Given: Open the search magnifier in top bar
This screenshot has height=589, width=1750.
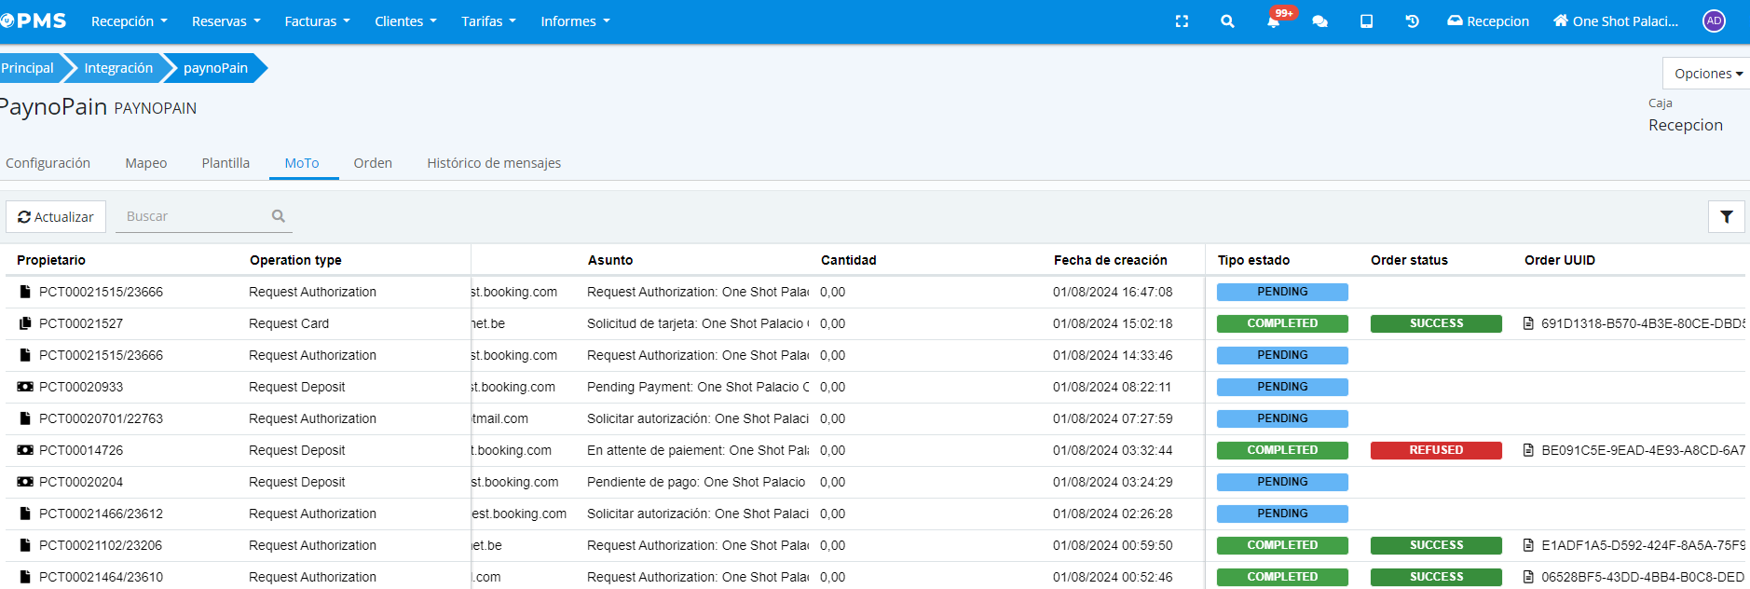Looking at the screenshot, I should pyautogui.click(x=1227, y=21).
